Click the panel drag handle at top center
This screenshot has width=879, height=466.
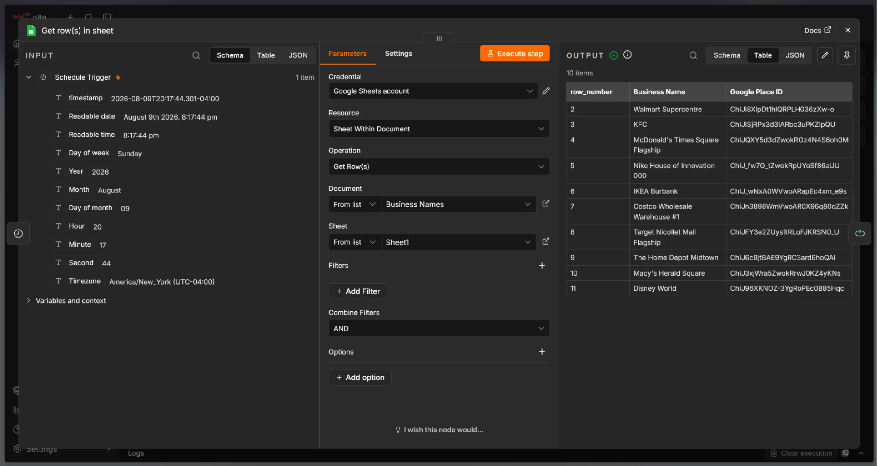point(439,38)
